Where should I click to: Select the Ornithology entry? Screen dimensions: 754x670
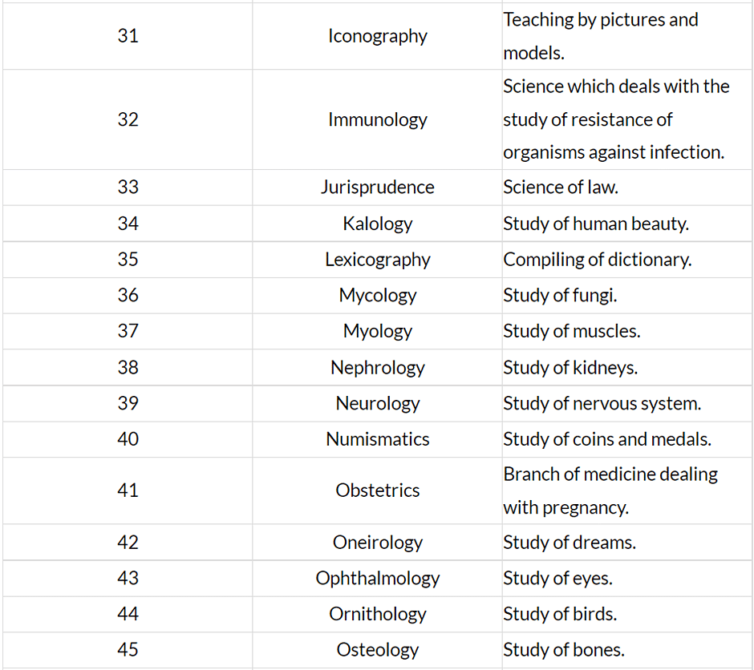pyautogui.click(x=377, y=614)
